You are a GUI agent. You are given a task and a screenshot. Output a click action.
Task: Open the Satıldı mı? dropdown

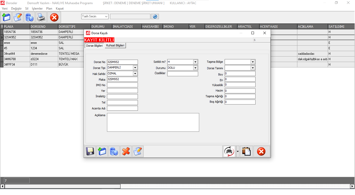(x=195, y=62)
